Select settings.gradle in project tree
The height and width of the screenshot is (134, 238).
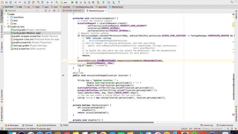29,45
